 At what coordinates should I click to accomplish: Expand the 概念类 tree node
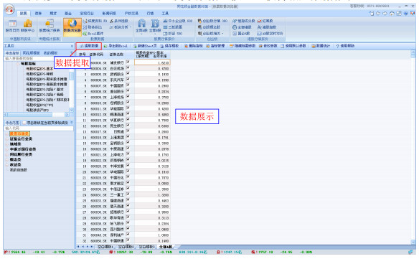[x=6, y=159]
